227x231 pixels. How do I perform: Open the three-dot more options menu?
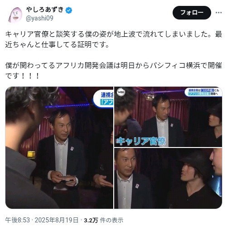click(218, 13)
